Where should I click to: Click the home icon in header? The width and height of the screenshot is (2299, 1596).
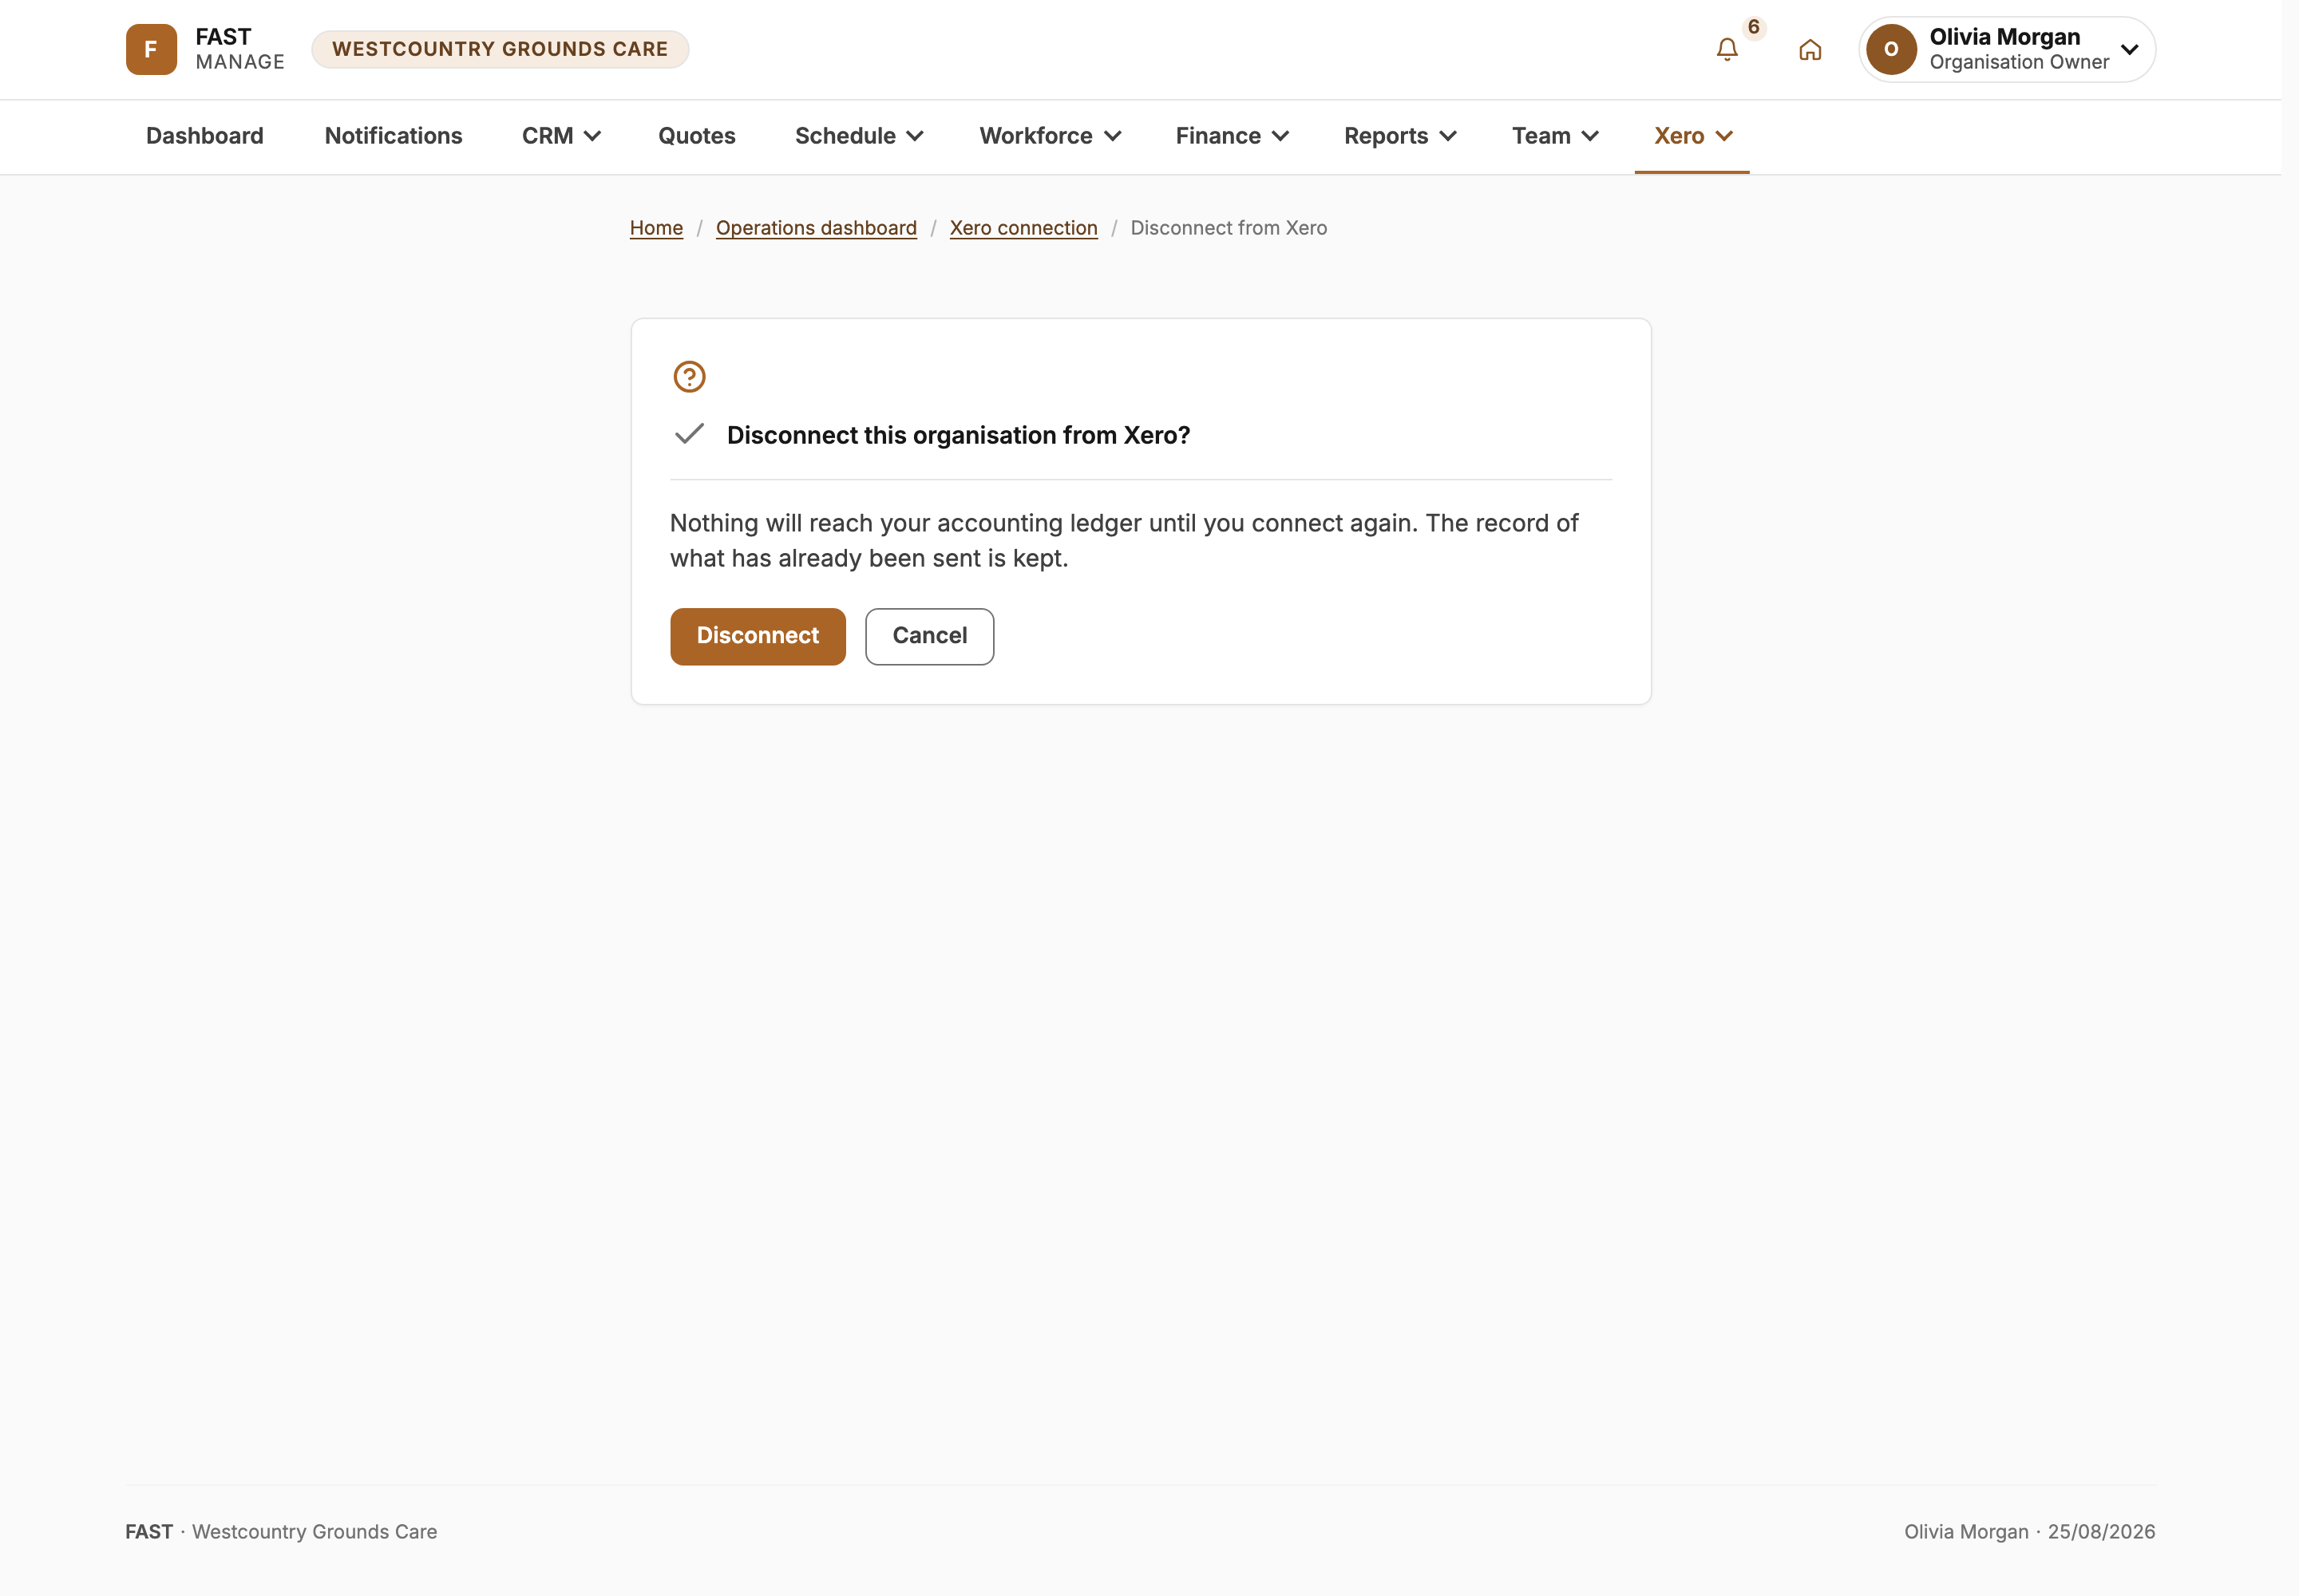[x=1810, y=49]
